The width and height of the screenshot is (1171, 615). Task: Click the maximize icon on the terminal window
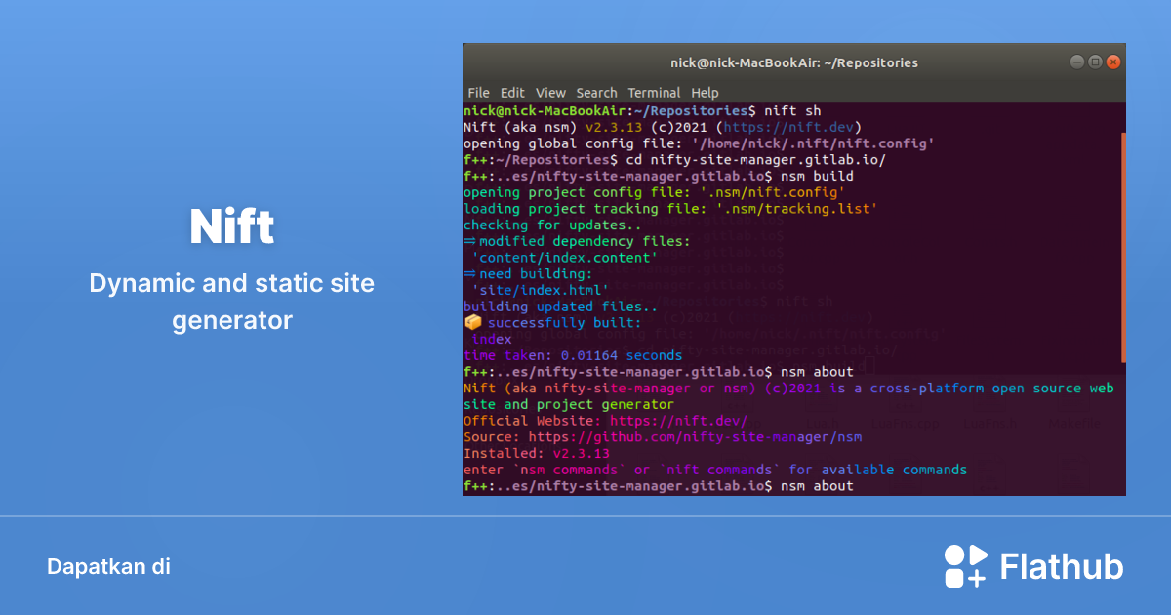(1094, 61)
